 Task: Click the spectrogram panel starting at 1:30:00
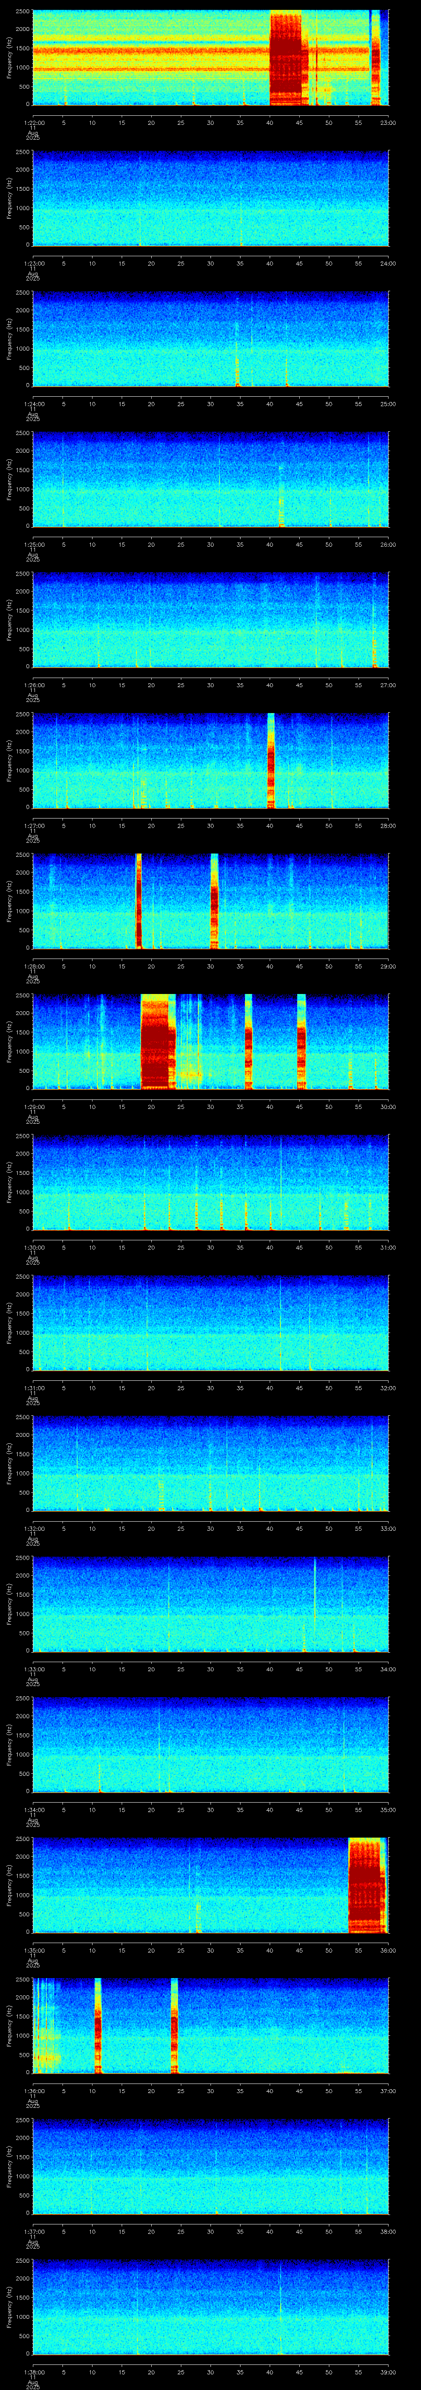[210, 1182]
